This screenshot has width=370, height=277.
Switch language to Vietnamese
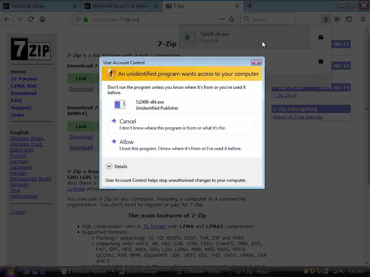(x=24, y=196)
